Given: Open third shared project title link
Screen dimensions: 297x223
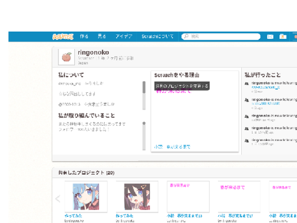Looking at the screenshot, I should 185,216.
